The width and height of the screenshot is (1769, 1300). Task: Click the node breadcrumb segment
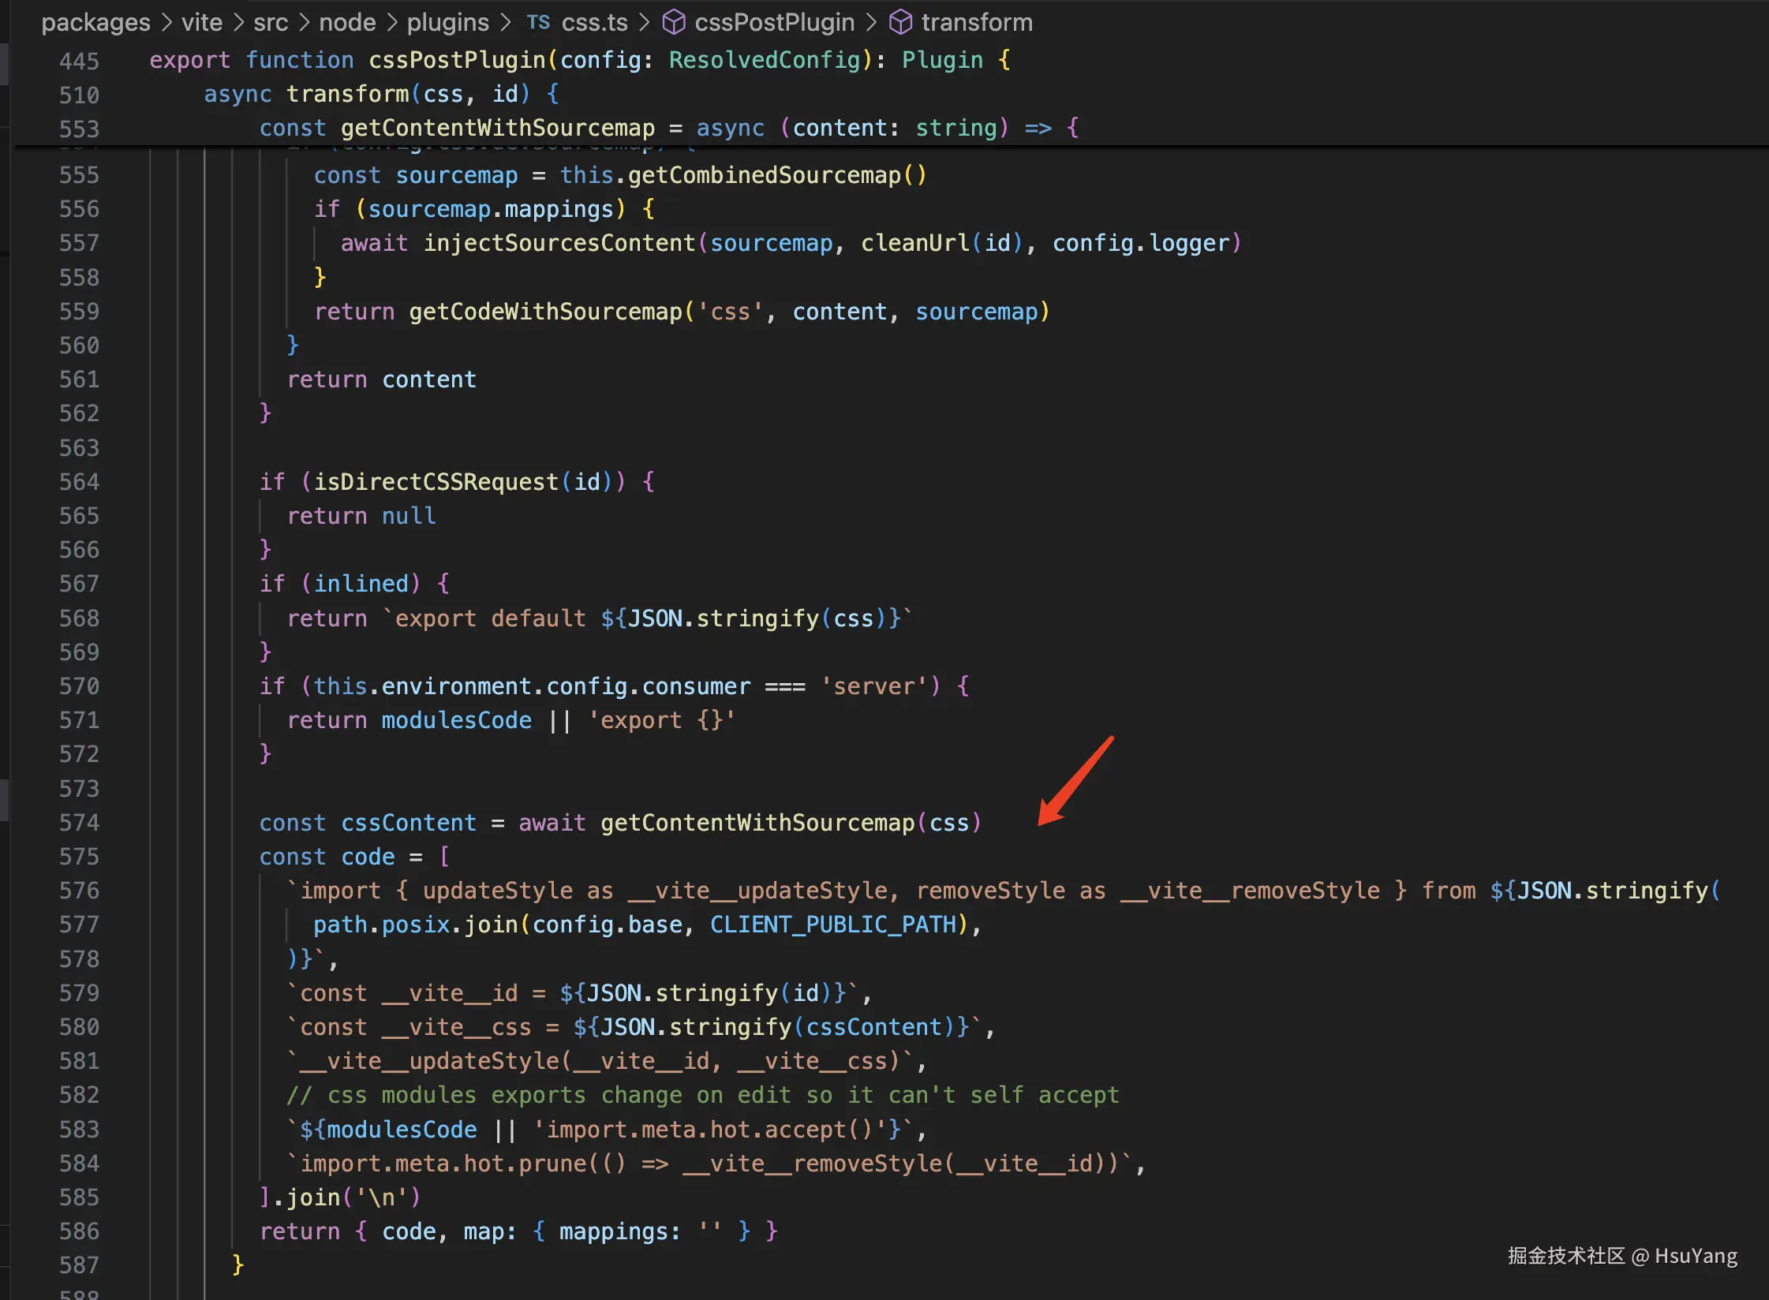347,22
